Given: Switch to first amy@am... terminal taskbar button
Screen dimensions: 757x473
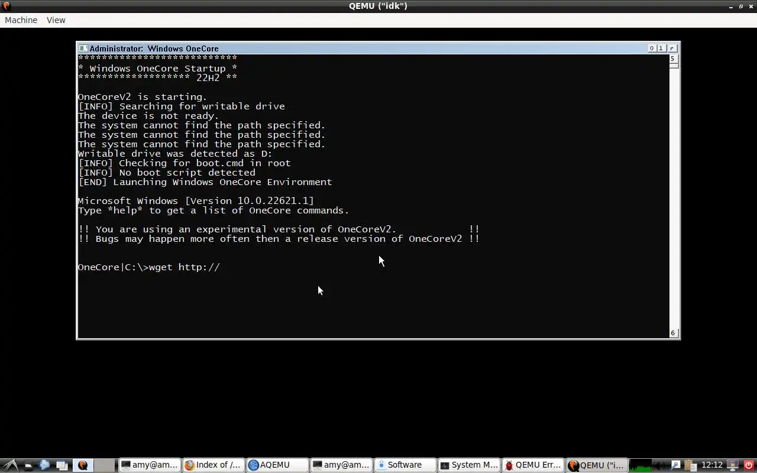Looking at the screenshot, I should pos(149,465).
